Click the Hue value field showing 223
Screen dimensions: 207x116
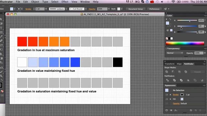(x=201, y=20)
